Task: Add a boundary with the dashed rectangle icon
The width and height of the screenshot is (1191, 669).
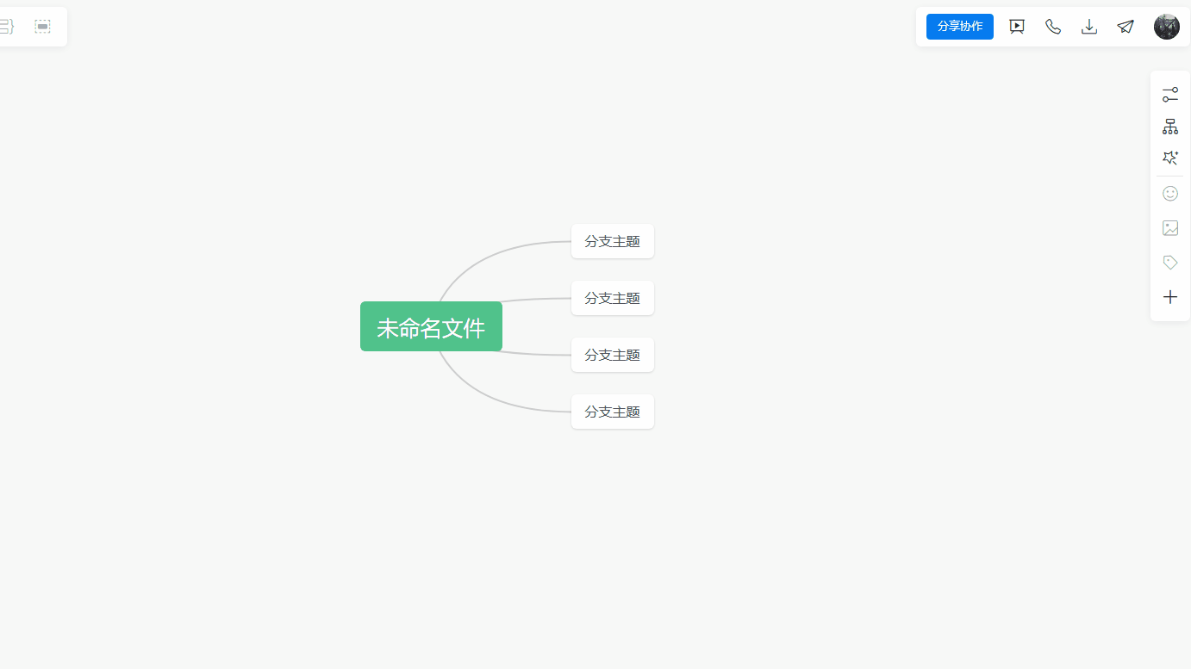Action: tap(42, 27)
